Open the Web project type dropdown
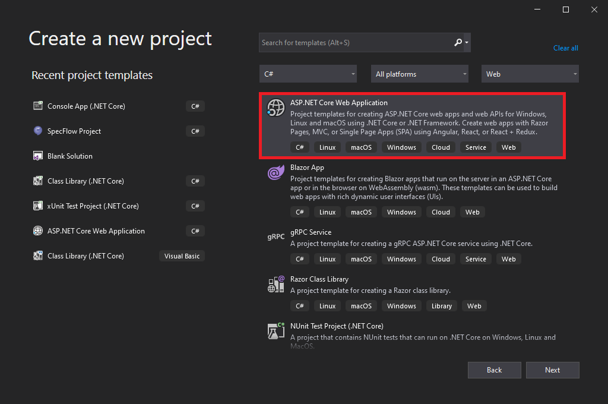The image size is (608, 404). pos(530,74)
